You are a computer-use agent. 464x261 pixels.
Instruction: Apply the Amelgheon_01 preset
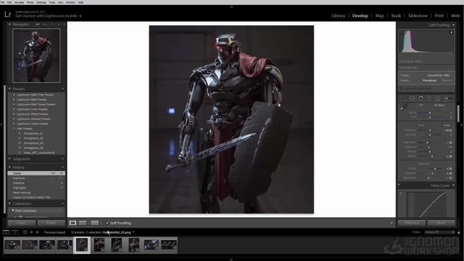[34, 133]
